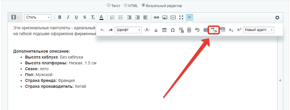Viewport: 290px width, 110px height.
Task: Open the Новый адапт... dropdown list
Action: click(258, 30)
